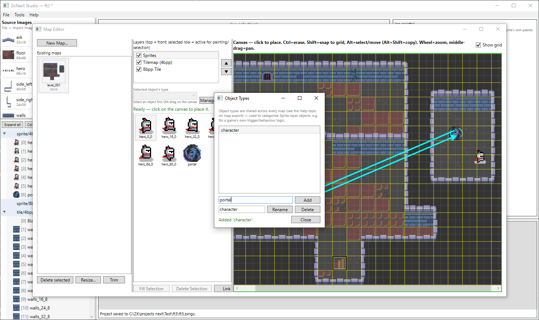Screen dimensions: 539x320
Task: Open the Help menu
Action: pos(34,15)
